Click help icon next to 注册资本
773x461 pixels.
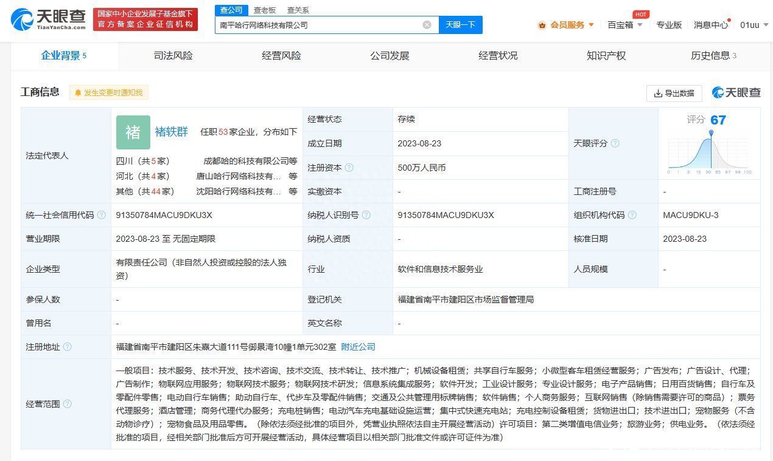pos(349,168)
